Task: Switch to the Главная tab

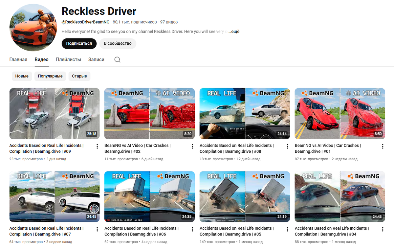Action: click(x=18, y=59)
